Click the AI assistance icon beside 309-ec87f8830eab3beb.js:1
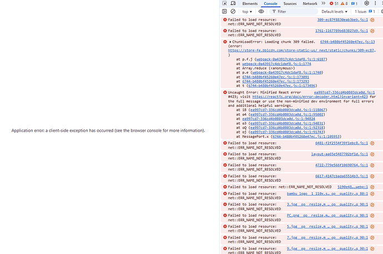 372,20
